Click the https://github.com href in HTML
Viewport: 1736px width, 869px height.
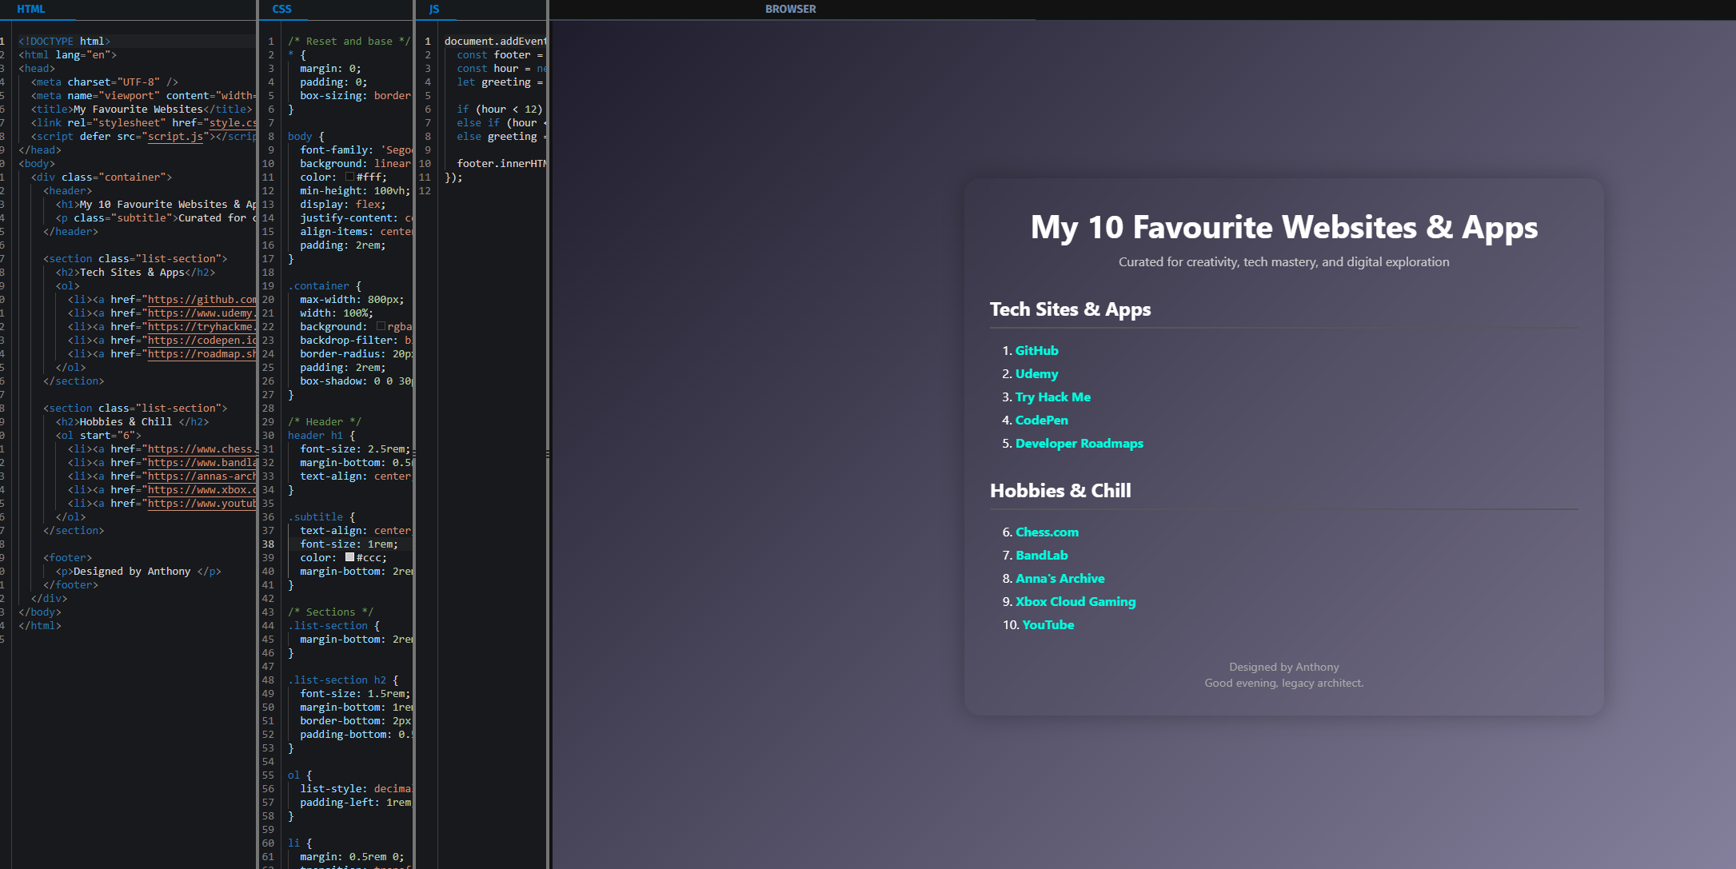(x=202, y=299)
